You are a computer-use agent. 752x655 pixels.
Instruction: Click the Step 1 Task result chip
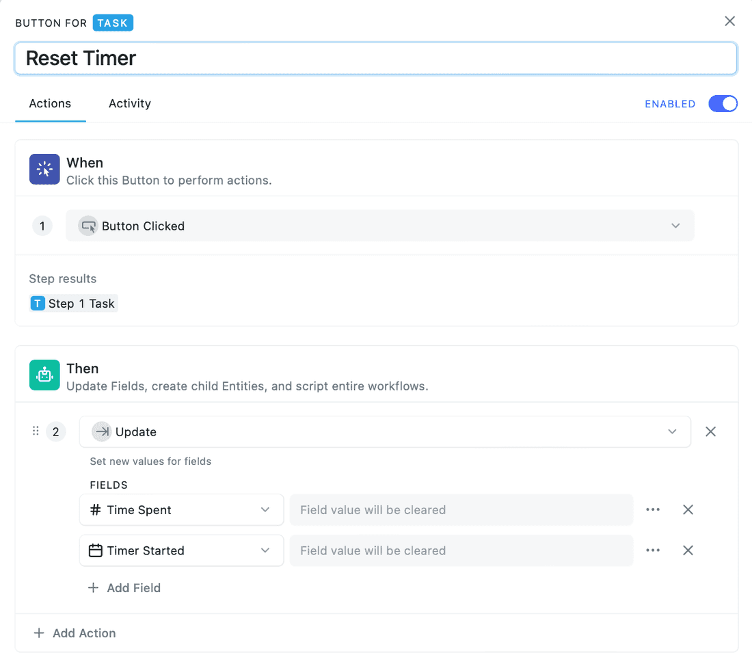[74, 304]
